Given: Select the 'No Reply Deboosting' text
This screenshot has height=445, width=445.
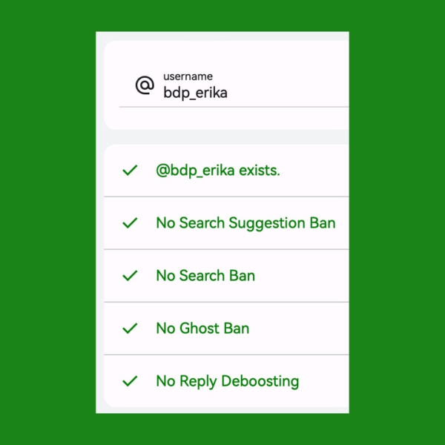Looking at the screenshot, I should (x=227, y=381).
